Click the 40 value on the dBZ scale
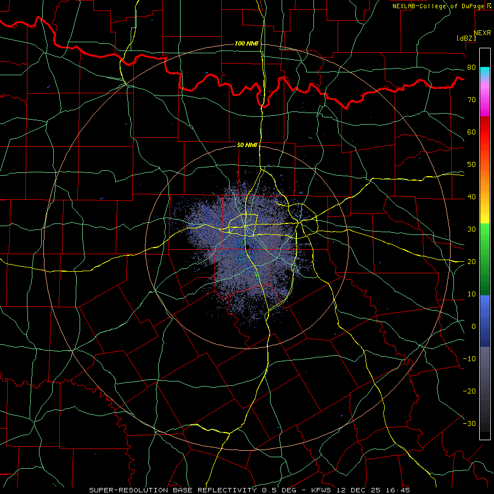Image resolution: width=494 pixels, height=494 pixels. tap(471, 197)
